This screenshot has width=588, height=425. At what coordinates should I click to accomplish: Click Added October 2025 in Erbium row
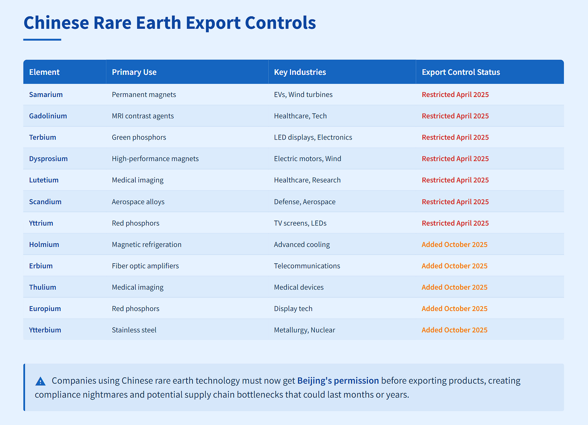(x=455, y=266)
